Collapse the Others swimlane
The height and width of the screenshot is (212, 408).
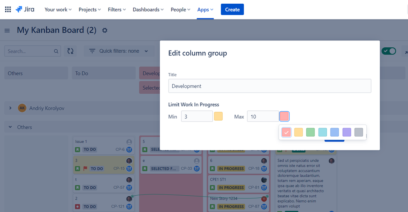[10, 127]
